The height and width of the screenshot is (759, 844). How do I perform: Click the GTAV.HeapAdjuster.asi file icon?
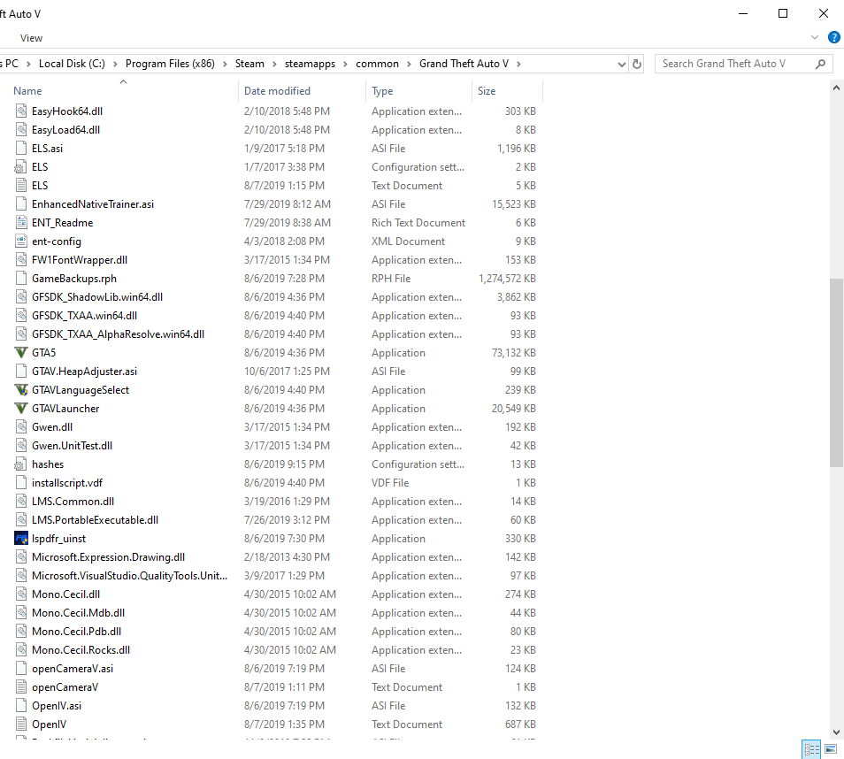tap(21, 372)
